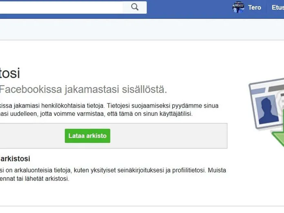Click text 'että tämä on sinun käyttäjätilisi.'
Screen dimensions: 284x213
tap(150, 114)
